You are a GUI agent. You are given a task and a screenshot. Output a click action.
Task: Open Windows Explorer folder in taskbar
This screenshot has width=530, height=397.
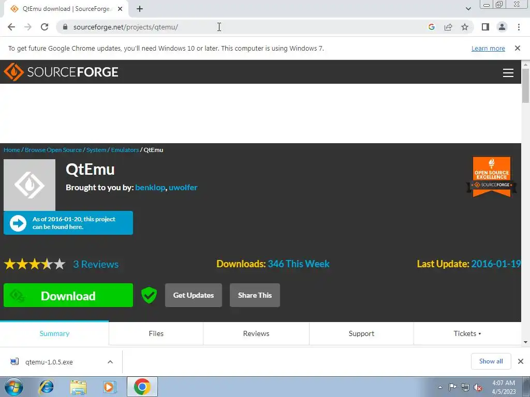[x=78, y=387]
